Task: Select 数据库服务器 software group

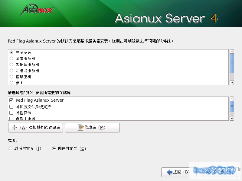Action: 11,65
